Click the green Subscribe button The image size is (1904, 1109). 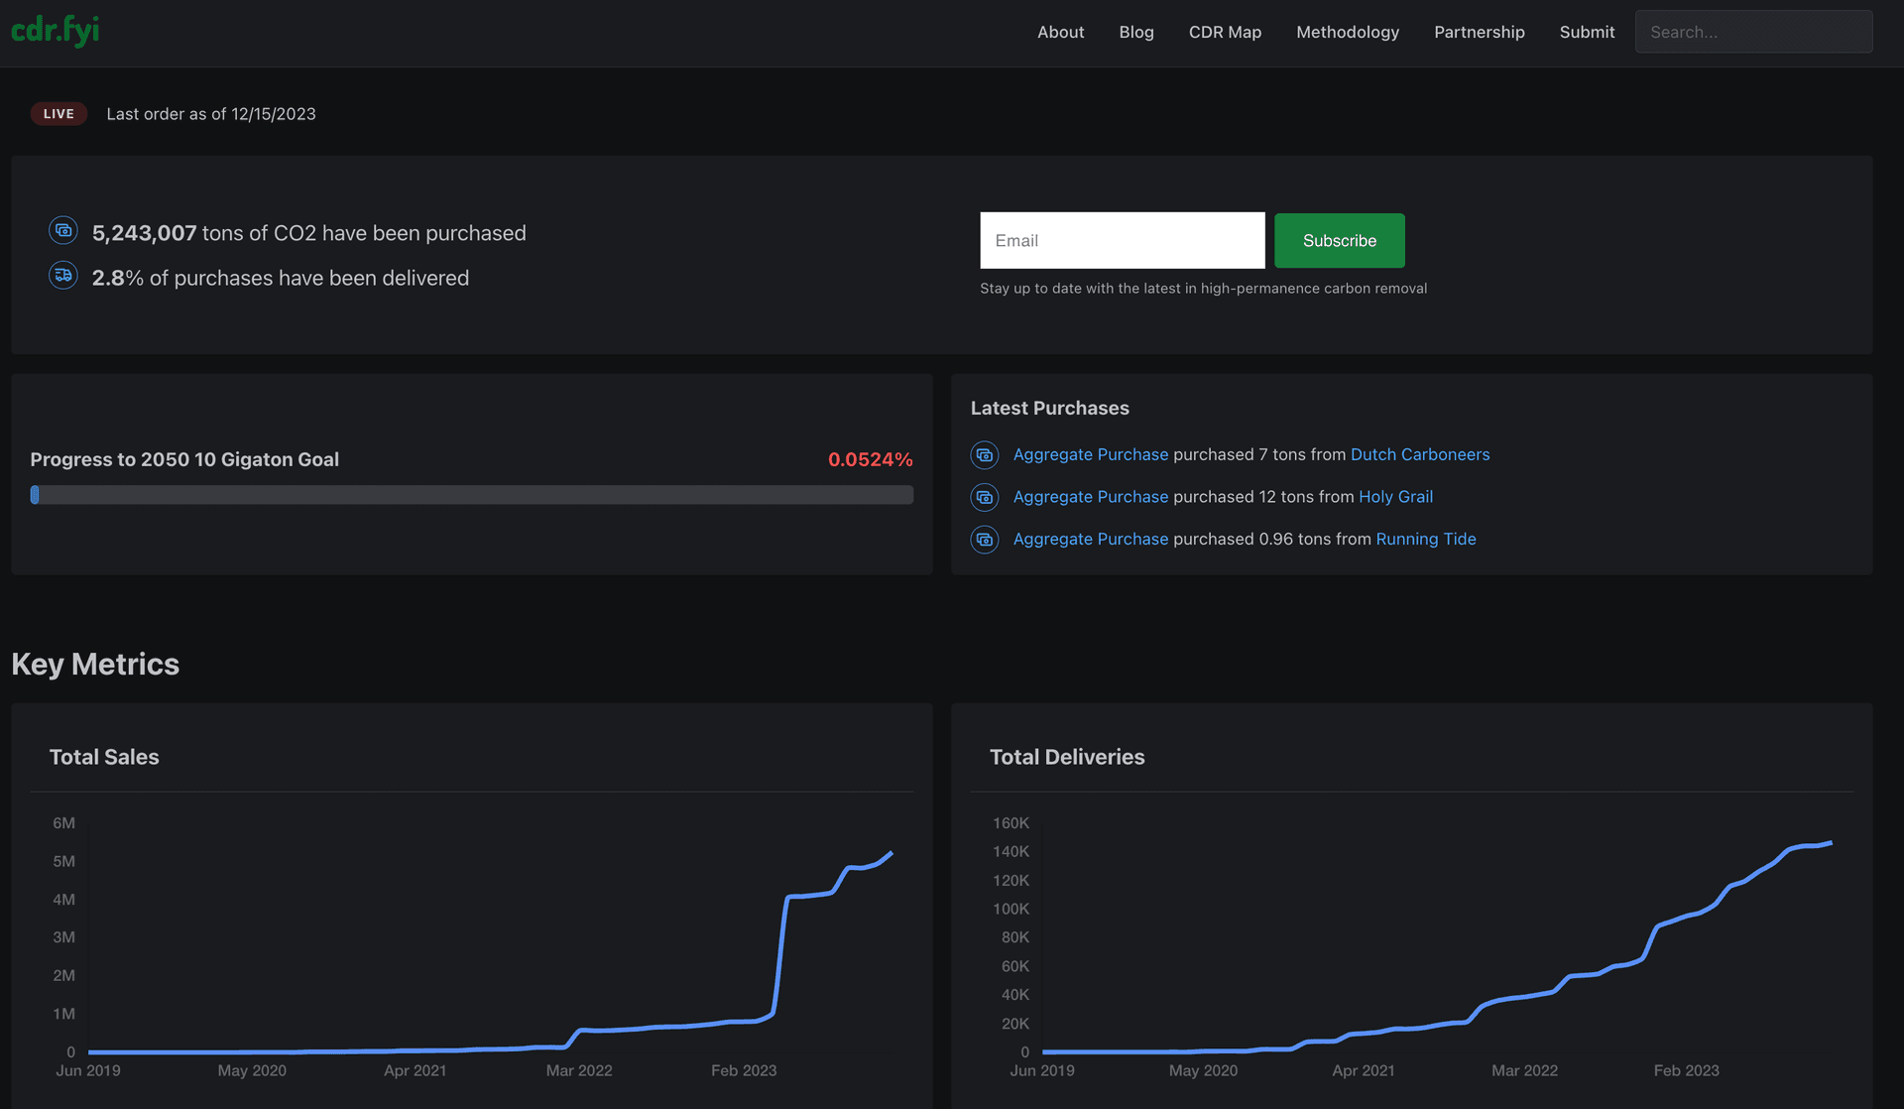(1340, 240)
